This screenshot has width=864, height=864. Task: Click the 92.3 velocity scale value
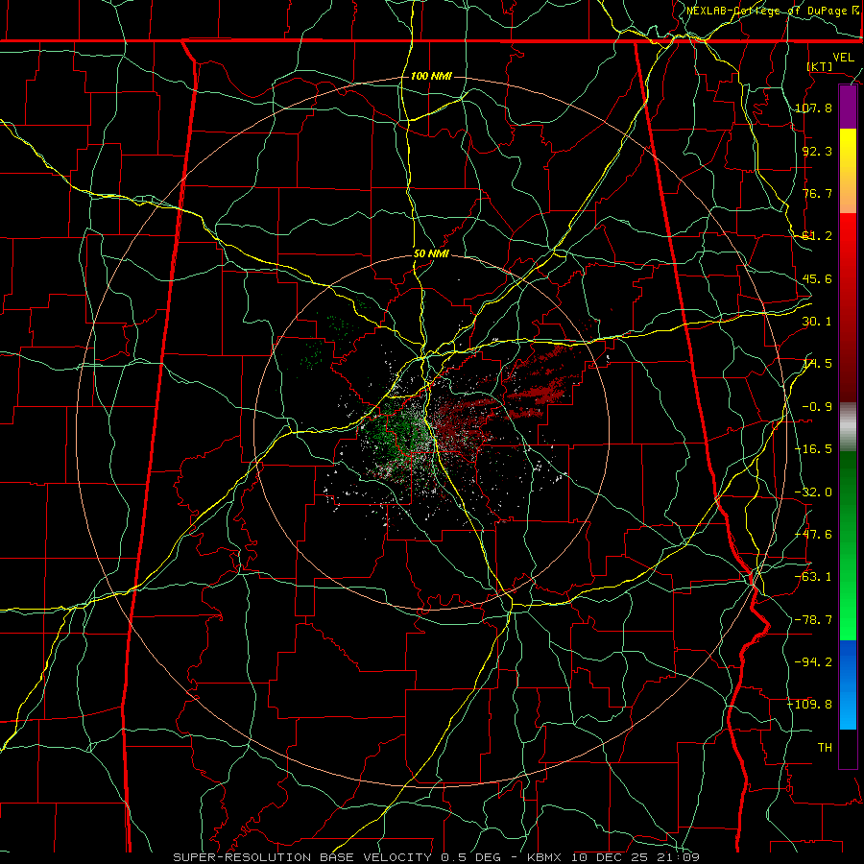(x=817, y=151)
